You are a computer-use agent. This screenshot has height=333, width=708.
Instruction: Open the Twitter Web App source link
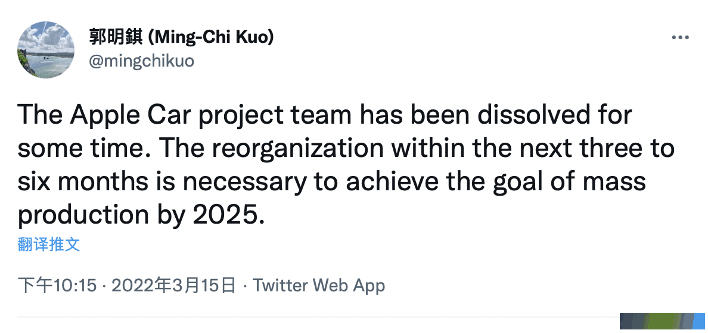click(318, 285)
